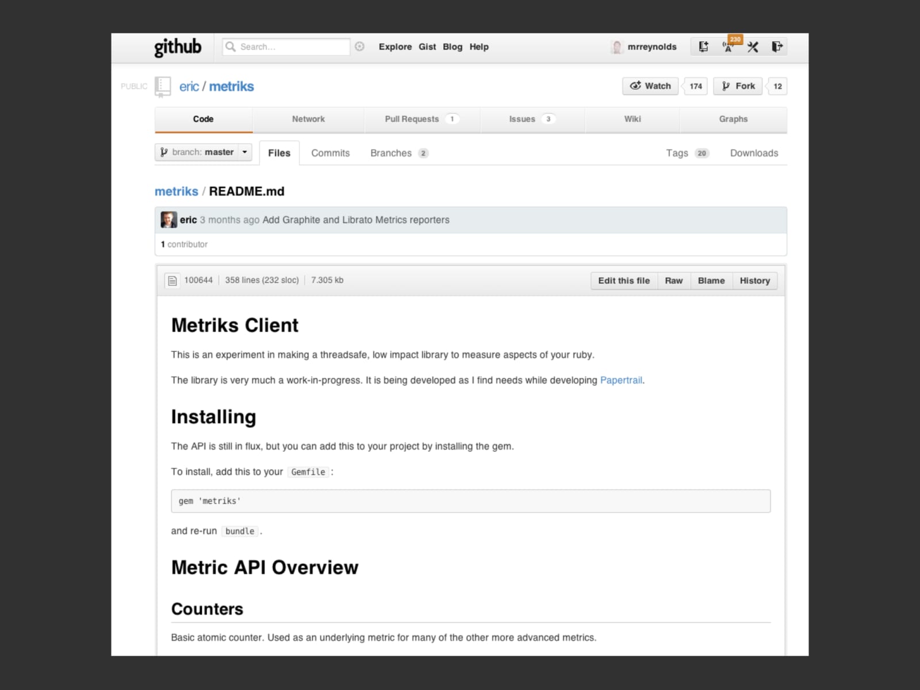Click the PUBLIC repository label
Image resolution: width=920 pixels, height=690 pixels.
(x=134, y=86)
